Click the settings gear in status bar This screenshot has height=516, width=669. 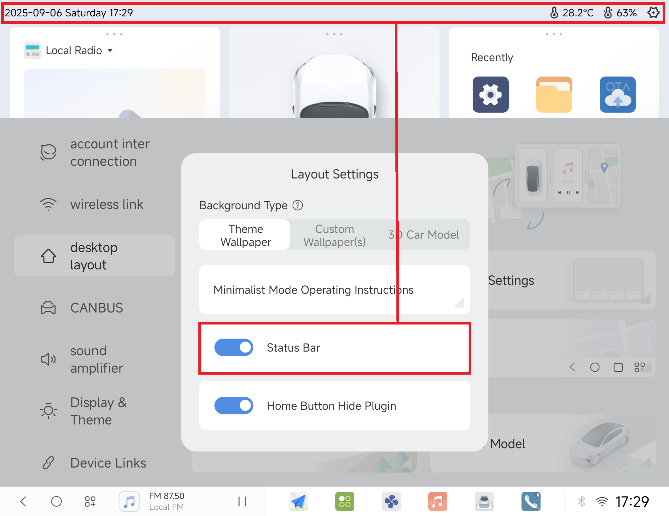coord(653,13)
